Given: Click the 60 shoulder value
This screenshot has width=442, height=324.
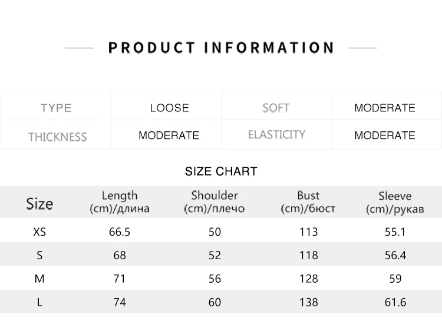Looking at the screenshot, I should [215, 303].
